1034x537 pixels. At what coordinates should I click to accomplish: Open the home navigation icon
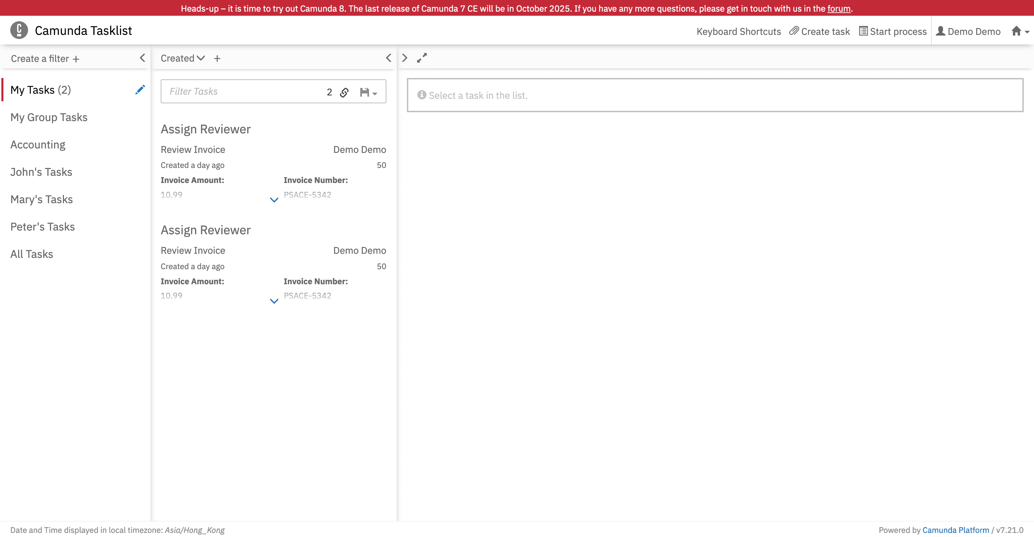click(x=1016, y=31)
